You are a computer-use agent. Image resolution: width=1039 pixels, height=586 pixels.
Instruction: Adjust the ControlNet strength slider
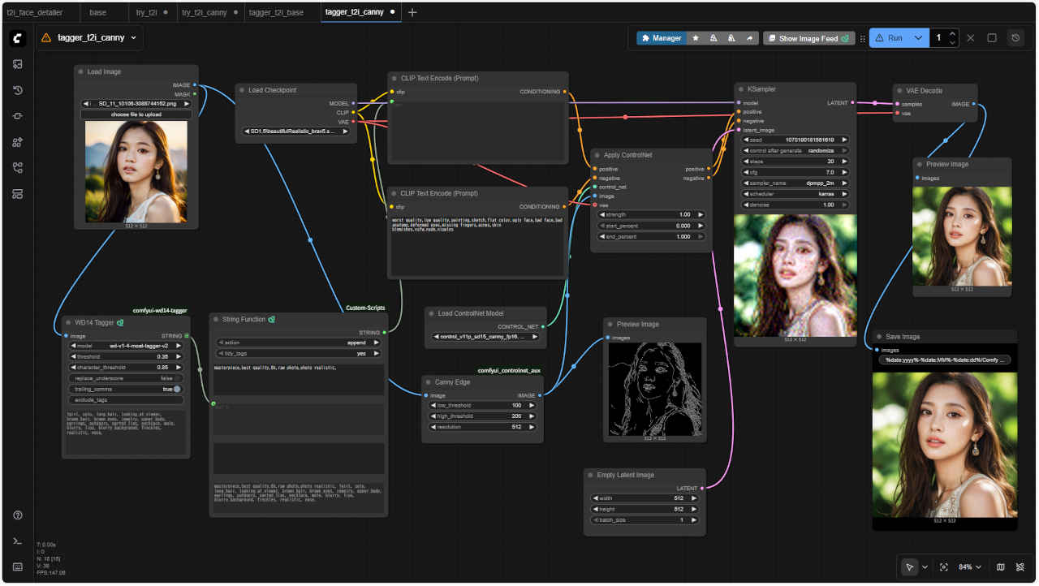point(650,214)
